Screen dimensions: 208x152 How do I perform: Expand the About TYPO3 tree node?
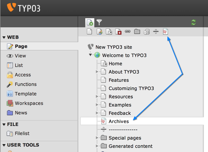pos(97,72)
